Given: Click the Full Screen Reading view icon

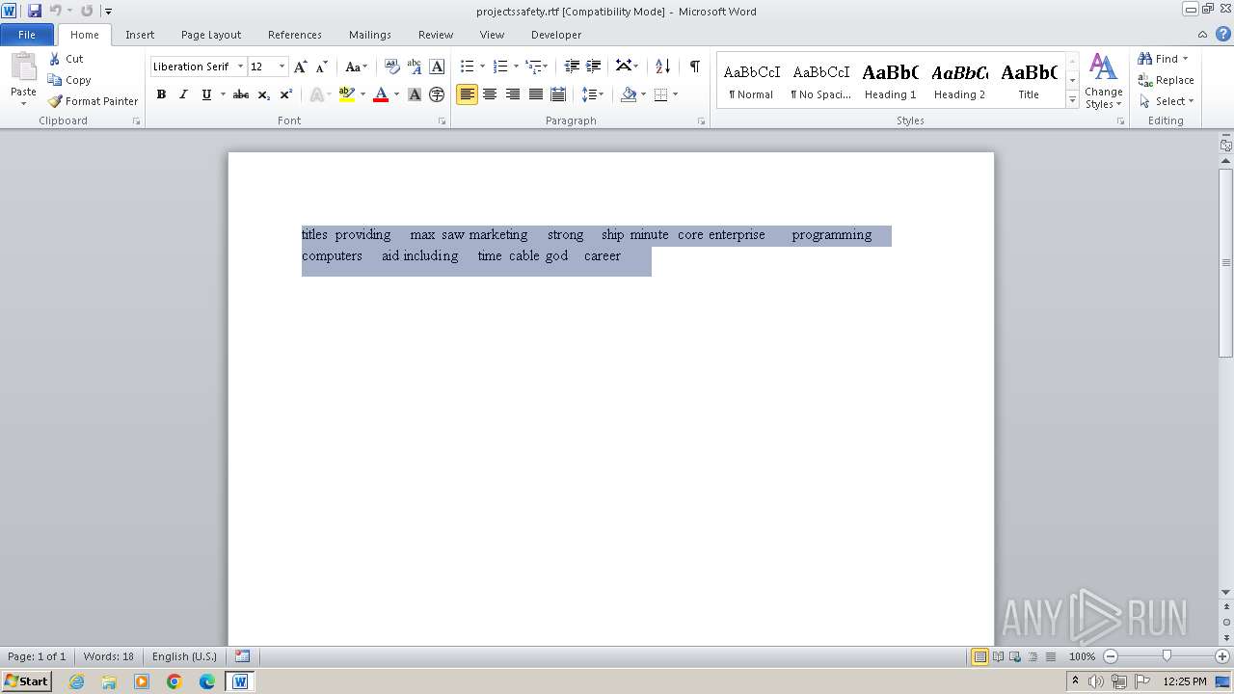Looking at the screenshot, I should coord(998,656).
